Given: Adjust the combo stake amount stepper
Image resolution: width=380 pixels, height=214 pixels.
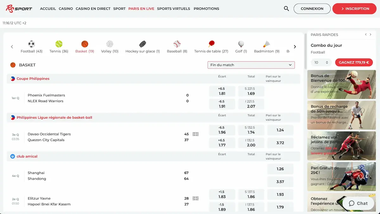Looking at the screenshot, I should pyautogui.click(x=327, y=62).
